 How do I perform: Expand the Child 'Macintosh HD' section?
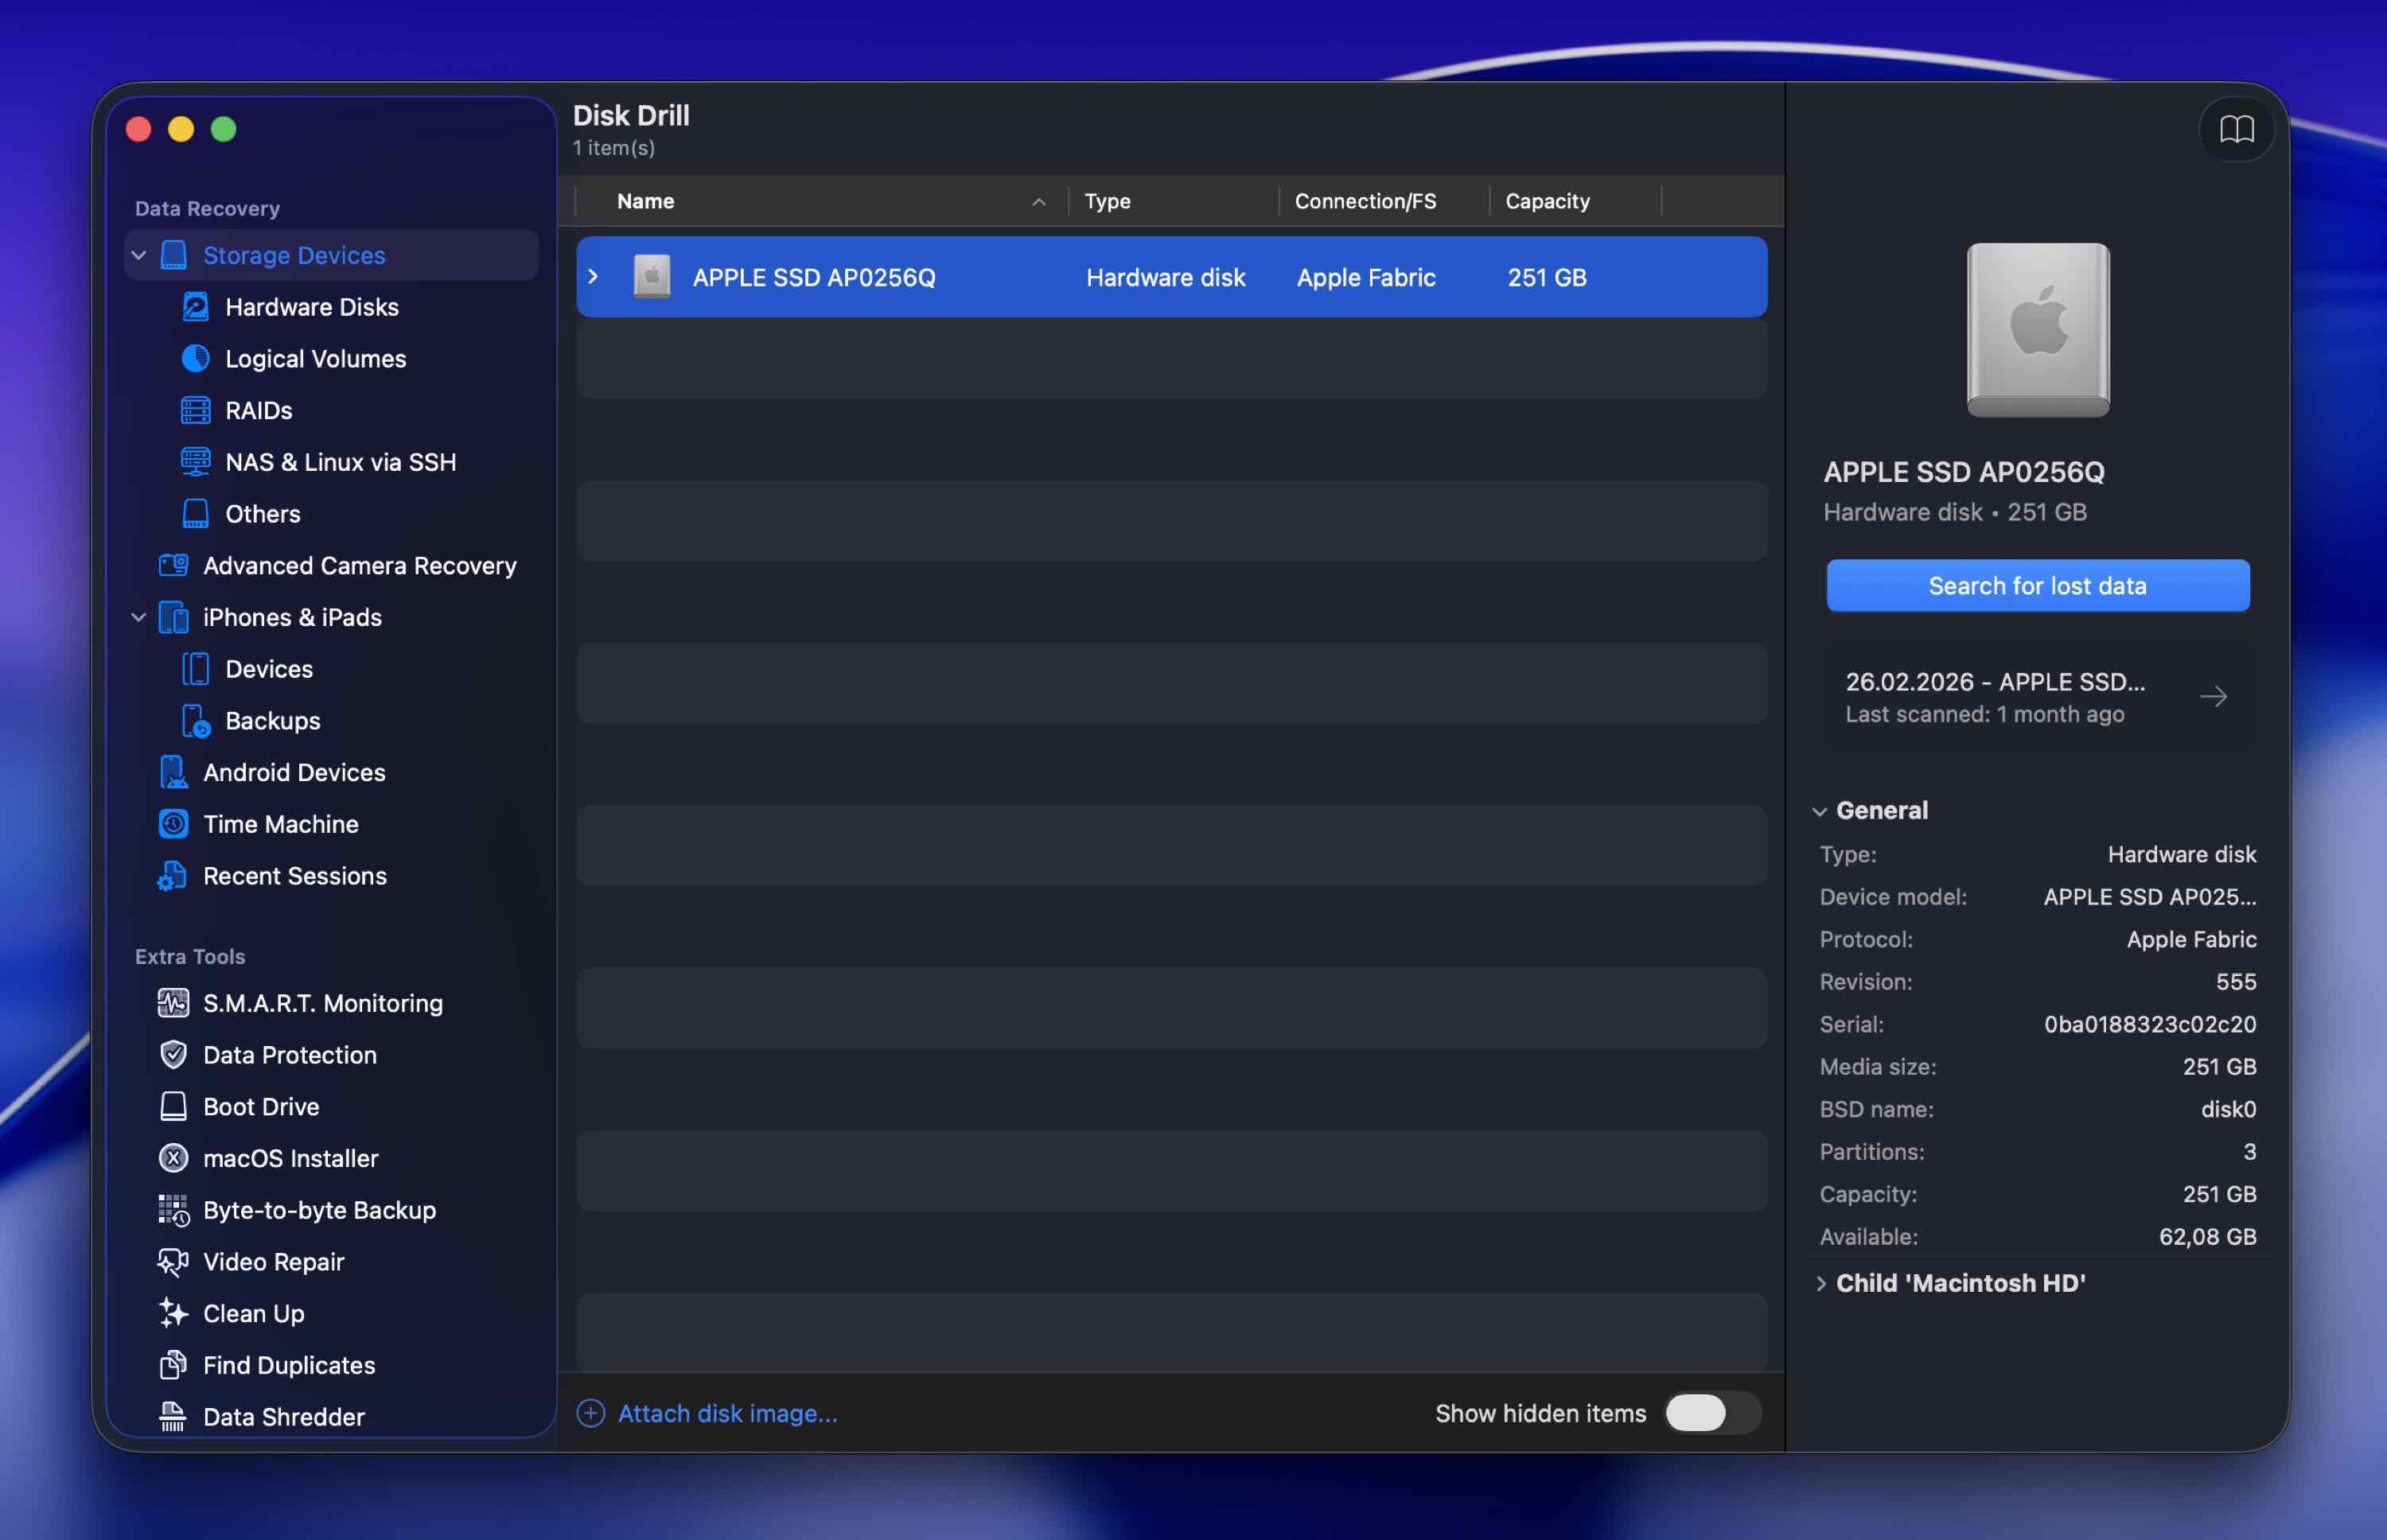point(1820,1283)
